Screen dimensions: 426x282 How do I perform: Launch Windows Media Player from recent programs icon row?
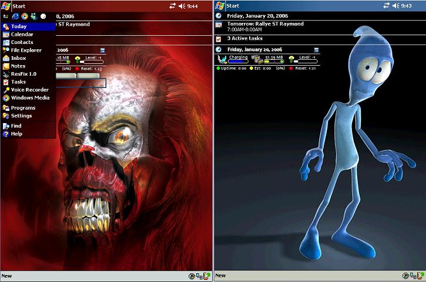25,16
